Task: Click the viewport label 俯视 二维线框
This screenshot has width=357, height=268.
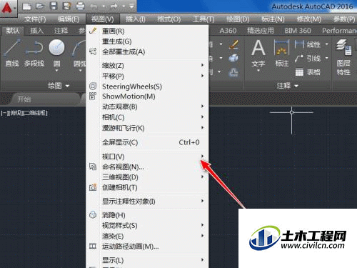Action: (x=24, y=113)
